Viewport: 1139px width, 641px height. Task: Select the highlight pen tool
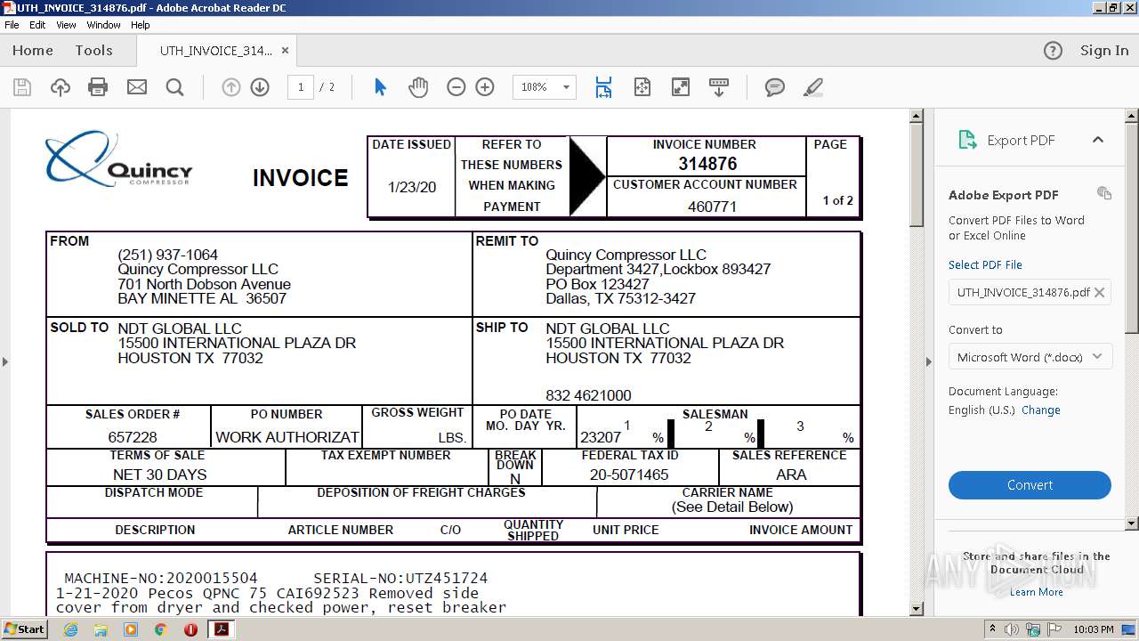812,87
